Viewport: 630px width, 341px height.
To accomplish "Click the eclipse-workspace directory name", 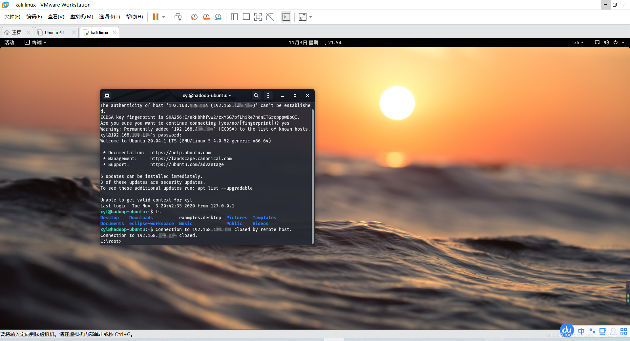I will click(x=152, y=224).
